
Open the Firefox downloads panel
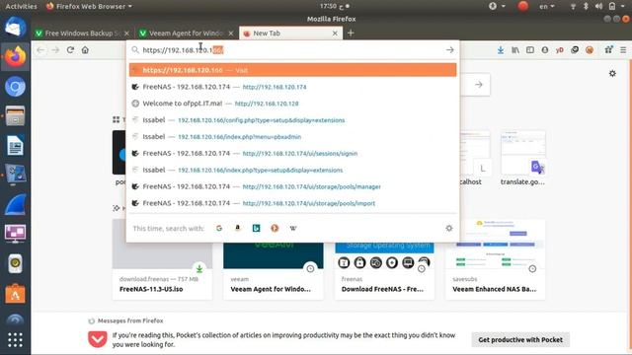tap(501, 50)
